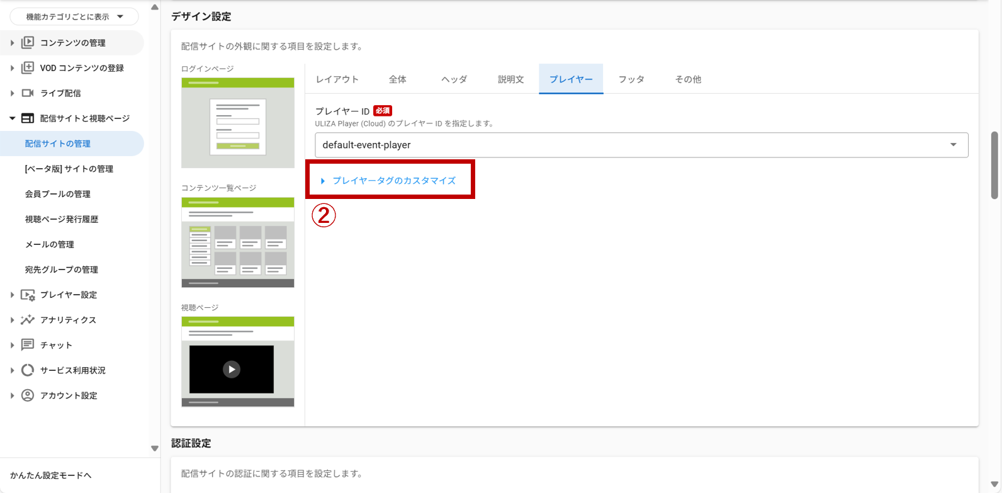1002x493 pixels.
Task: Expand プレイヤータグのカスタマイズ section
Action: pos(393,181)
